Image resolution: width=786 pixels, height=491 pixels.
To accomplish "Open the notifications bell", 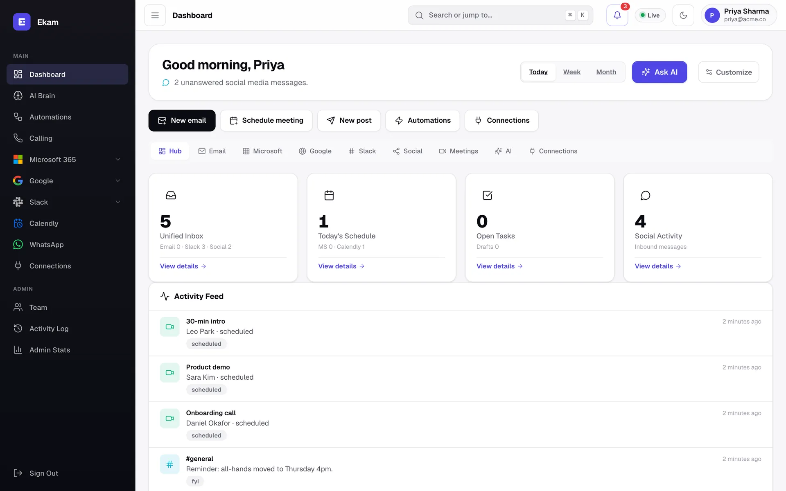I will point(617,15).
